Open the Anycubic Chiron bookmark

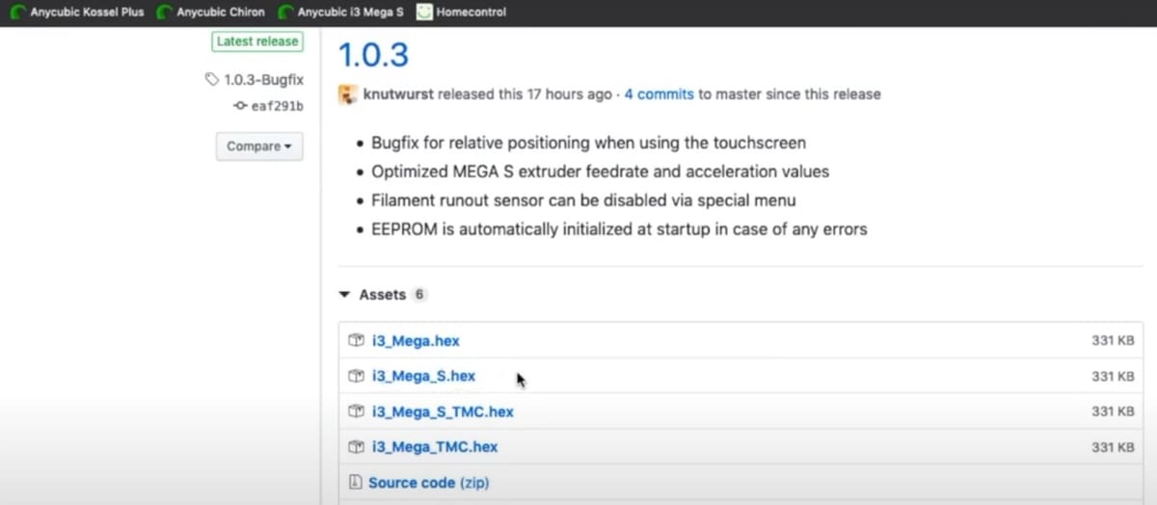click(210, 13)
